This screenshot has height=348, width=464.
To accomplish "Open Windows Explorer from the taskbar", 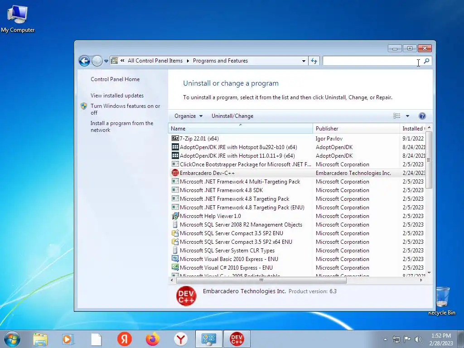I will (x=40, y=339).
